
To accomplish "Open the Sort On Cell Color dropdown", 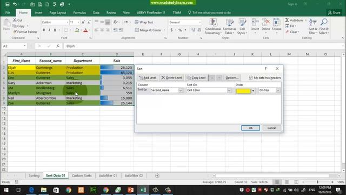I will (x=229, y=90).
